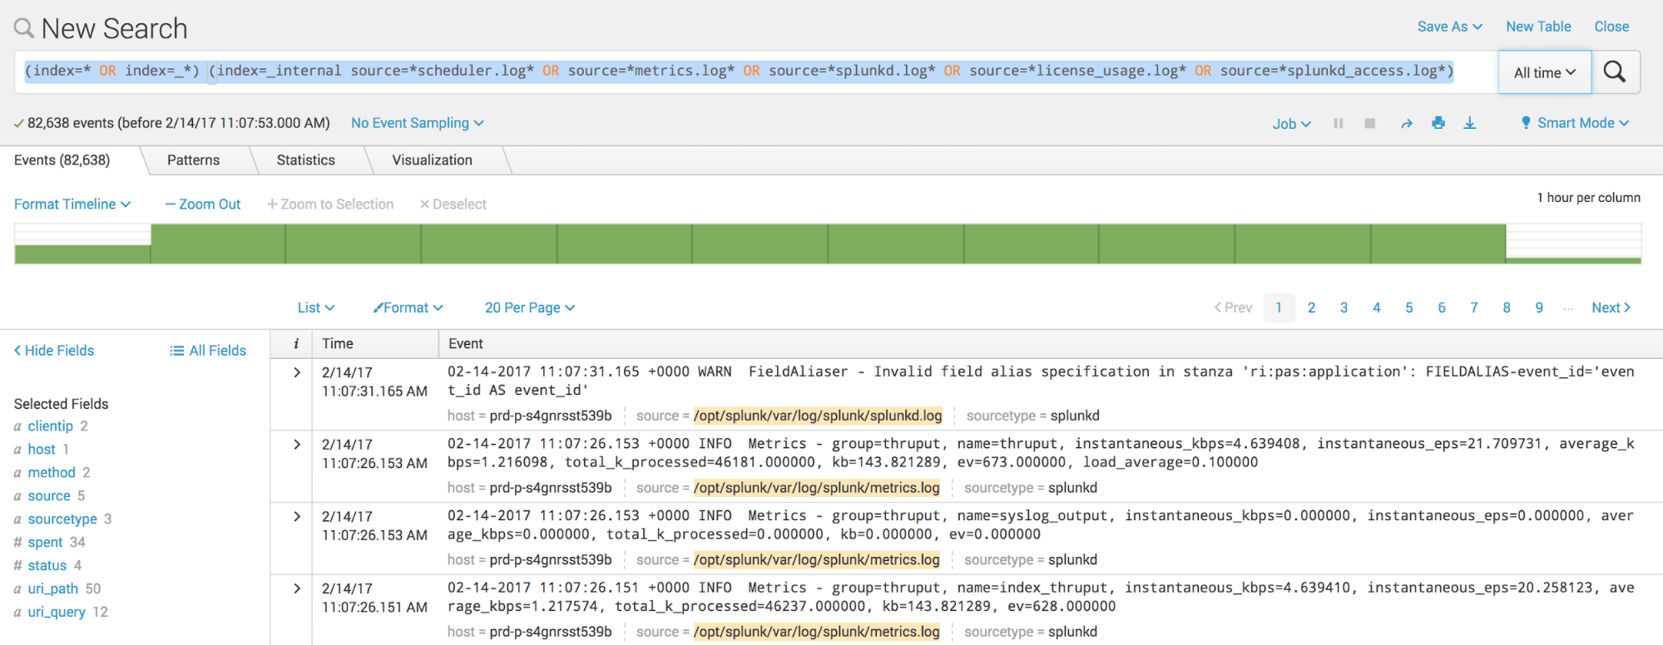
Task: Expand the syslog_output event row
Action: coord(297,516)
